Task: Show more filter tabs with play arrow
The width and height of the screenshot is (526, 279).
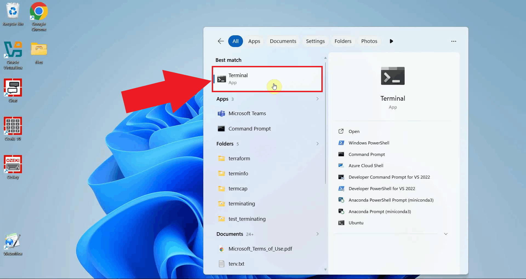Action: pos(391,41)
